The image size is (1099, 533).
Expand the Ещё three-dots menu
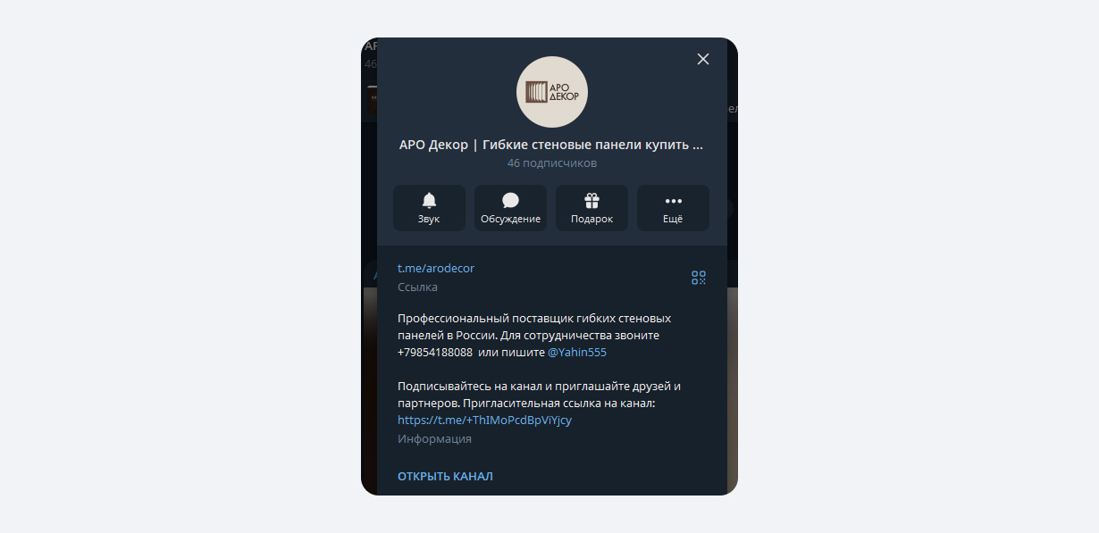tap(673, 208)
